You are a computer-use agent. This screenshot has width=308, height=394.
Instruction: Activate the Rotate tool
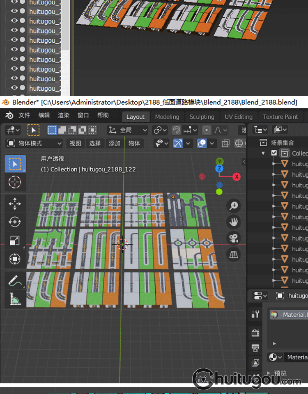point(15,222)
